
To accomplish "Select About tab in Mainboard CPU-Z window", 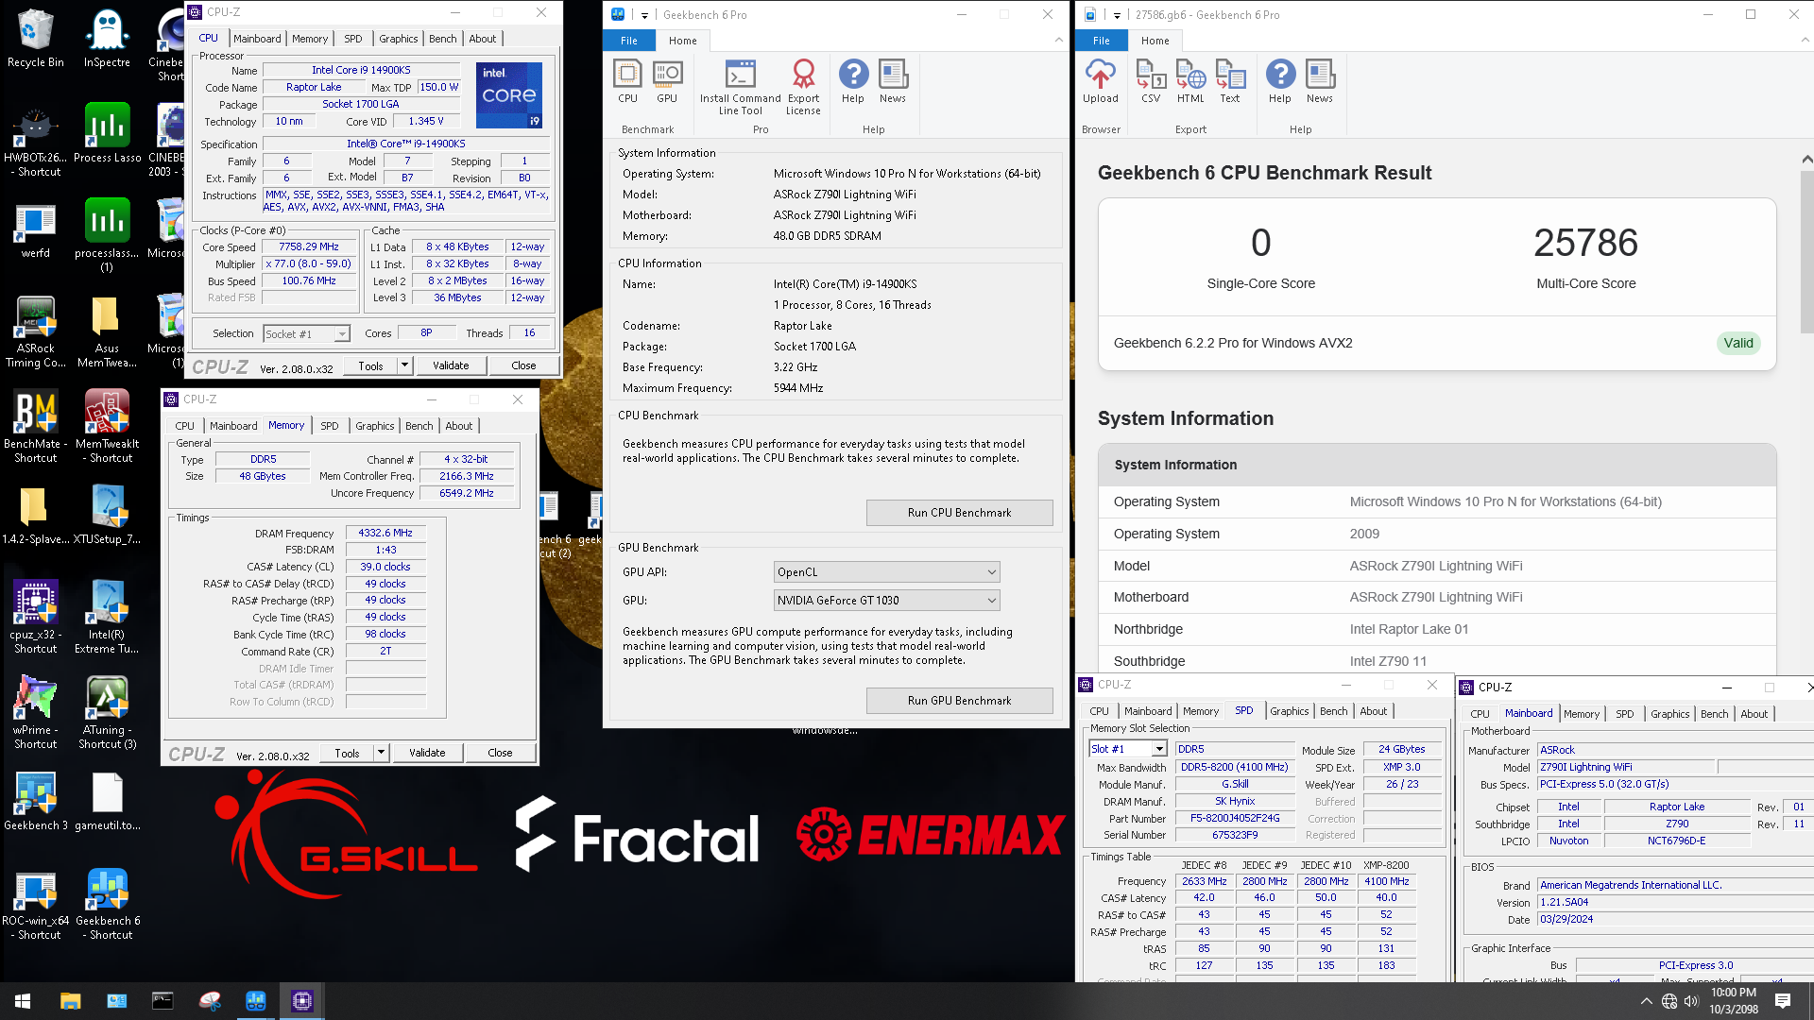I will point(1754,714).
